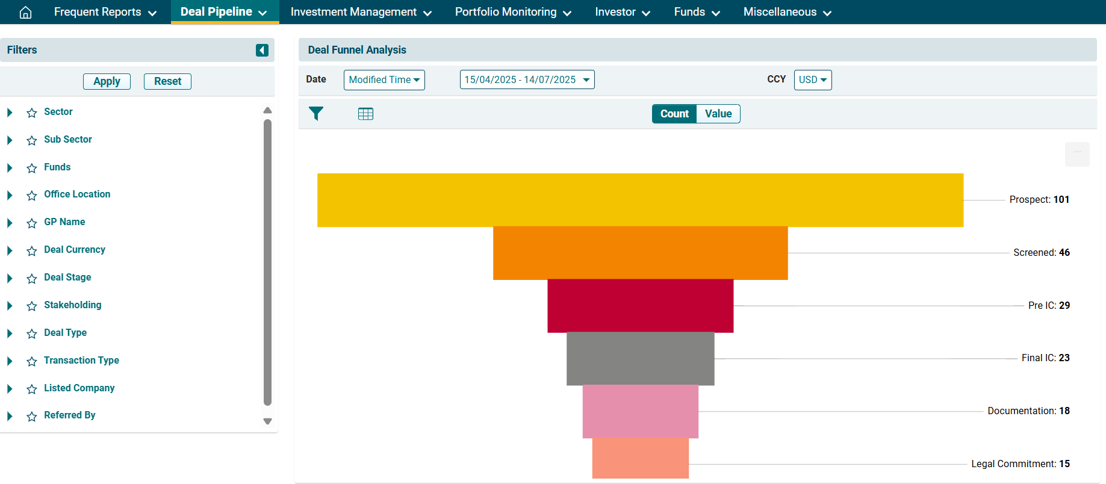The image size is (1106, 484).
Task: Star the Deal Stage filter
Action: coord(32,278)
